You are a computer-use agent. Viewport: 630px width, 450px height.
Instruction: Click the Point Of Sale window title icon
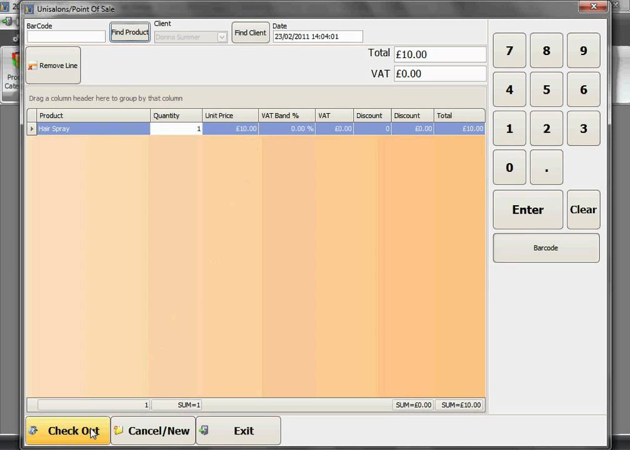(29, 9)
